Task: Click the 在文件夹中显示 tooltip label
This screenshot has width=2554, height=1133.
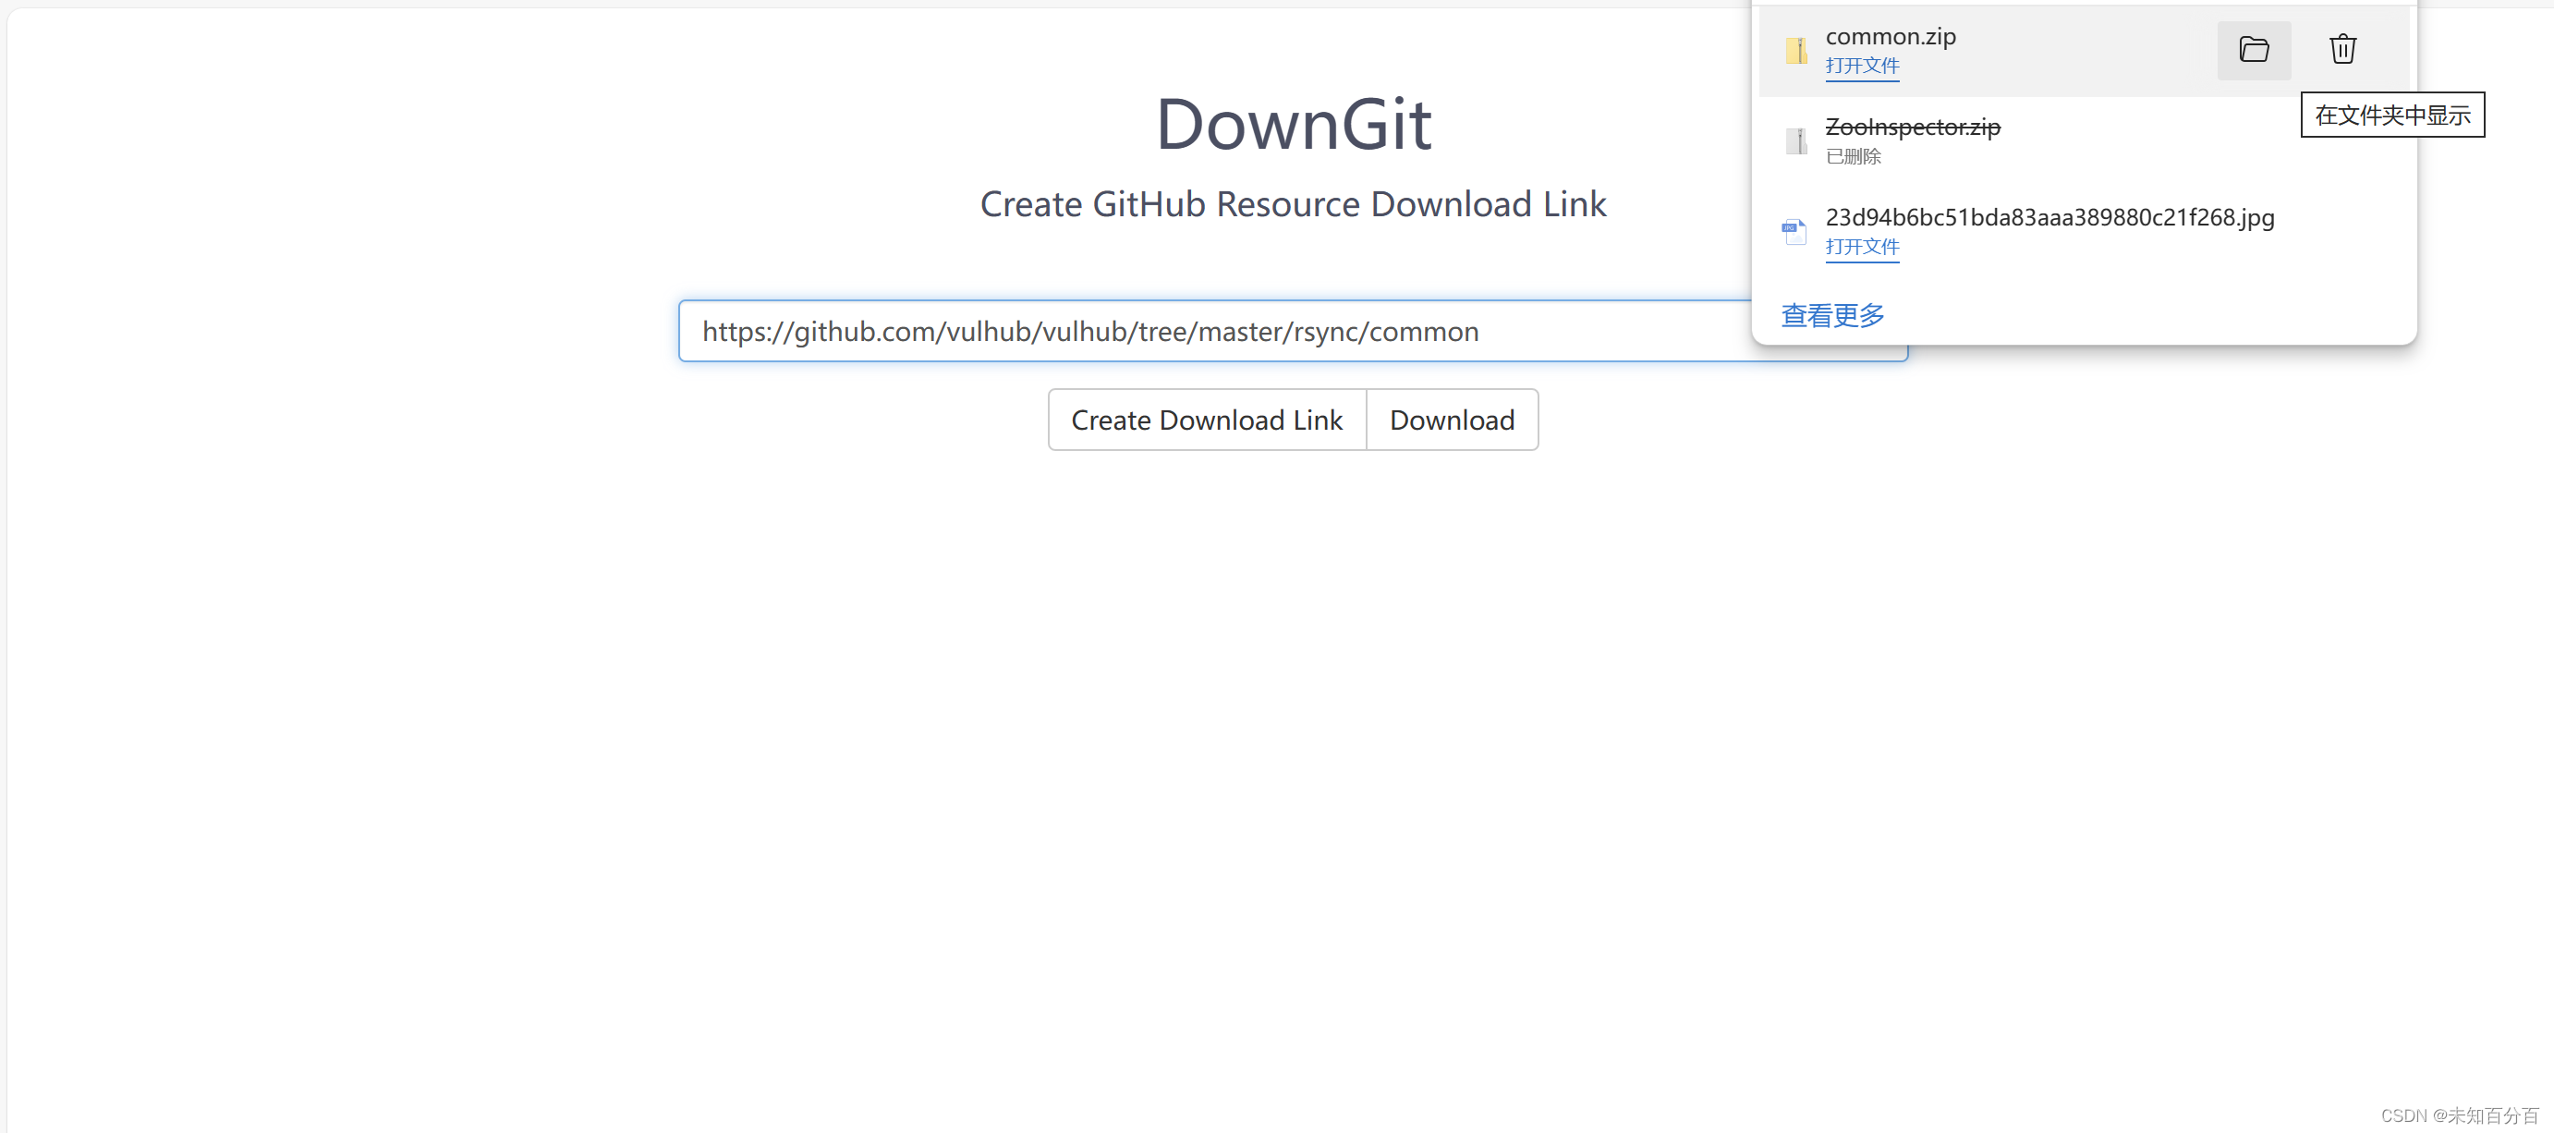Action: point(2391,115)
